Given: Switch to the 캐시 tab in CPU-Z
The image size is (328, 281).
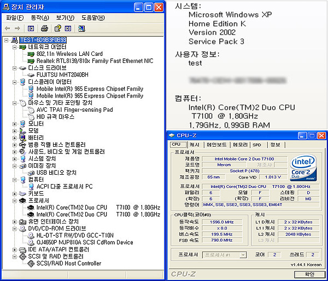Looking at the screenshot, I should coord(195,145).
